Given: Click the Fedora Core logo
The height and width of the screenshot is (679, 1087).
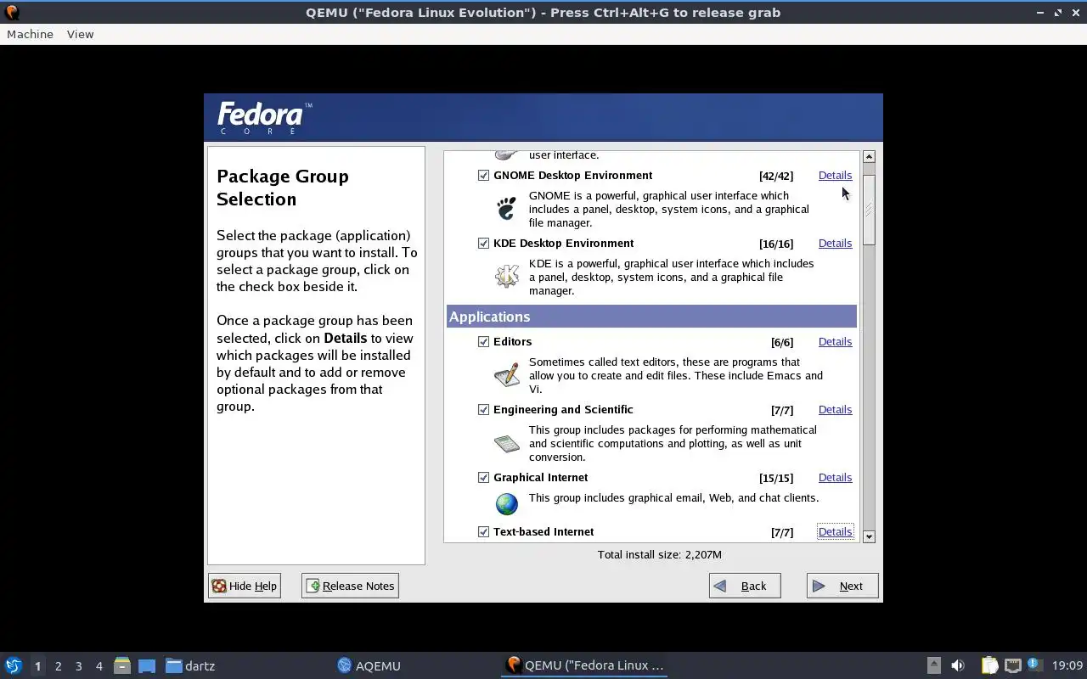Looking at the screenshot, I should pos(264,118).
